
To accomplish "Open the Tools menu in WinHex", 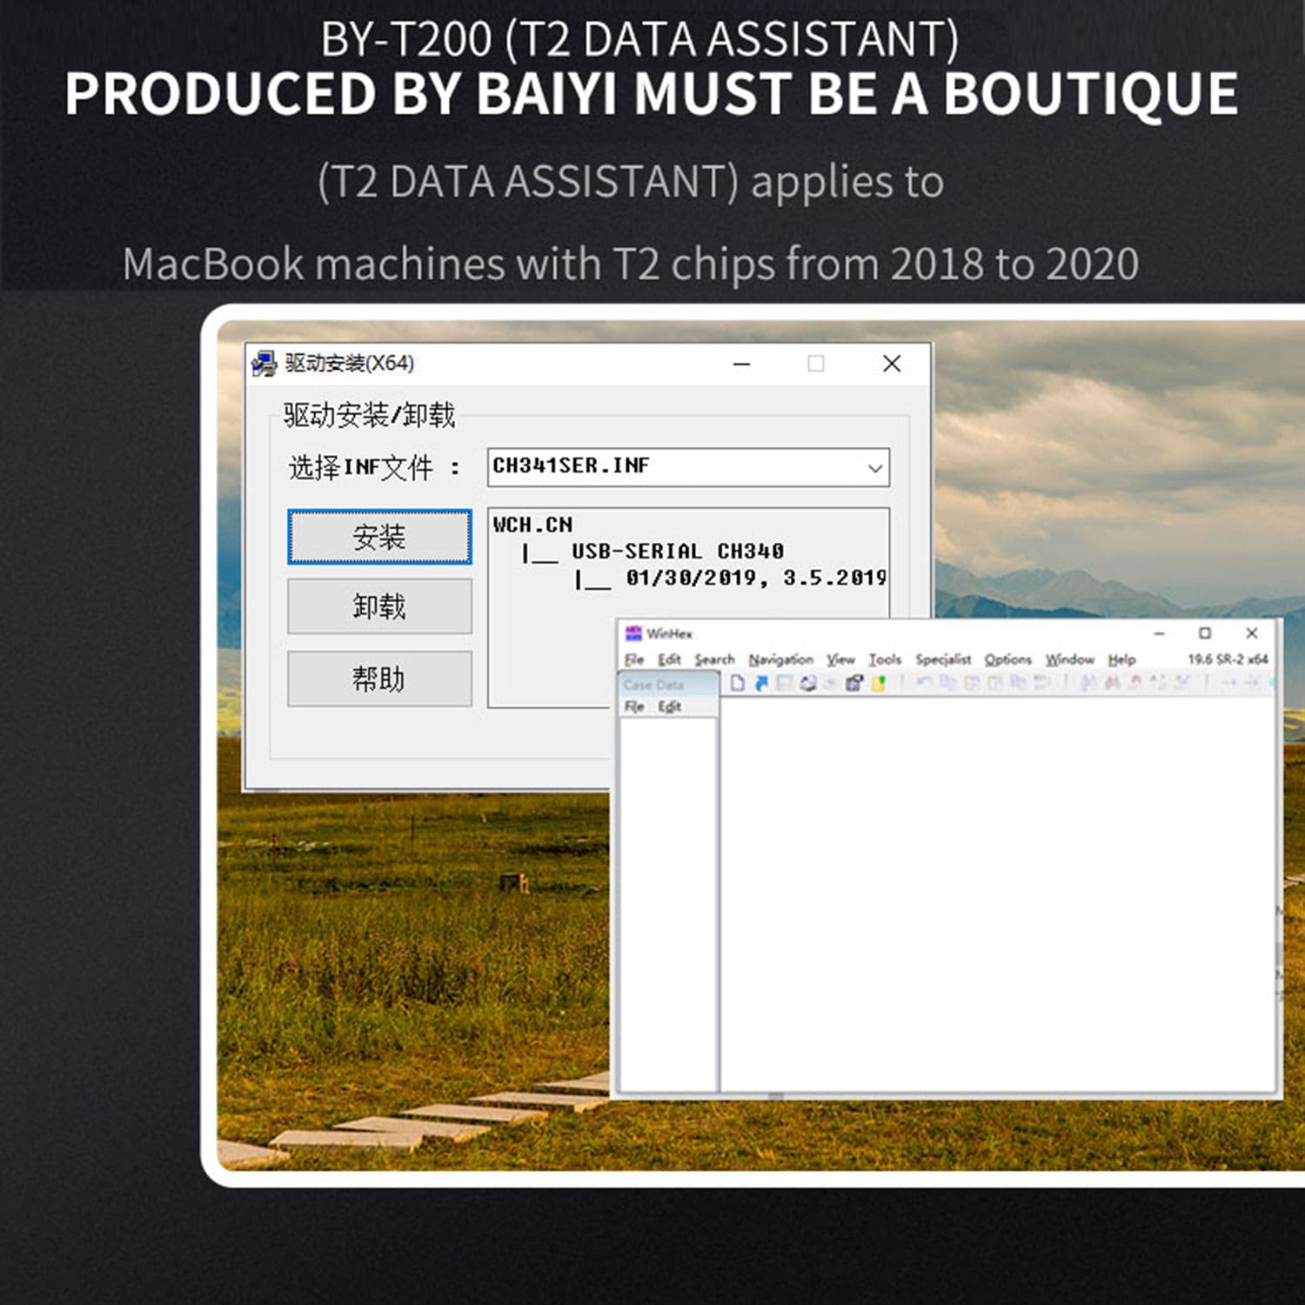I will click(x=885, y=659).
